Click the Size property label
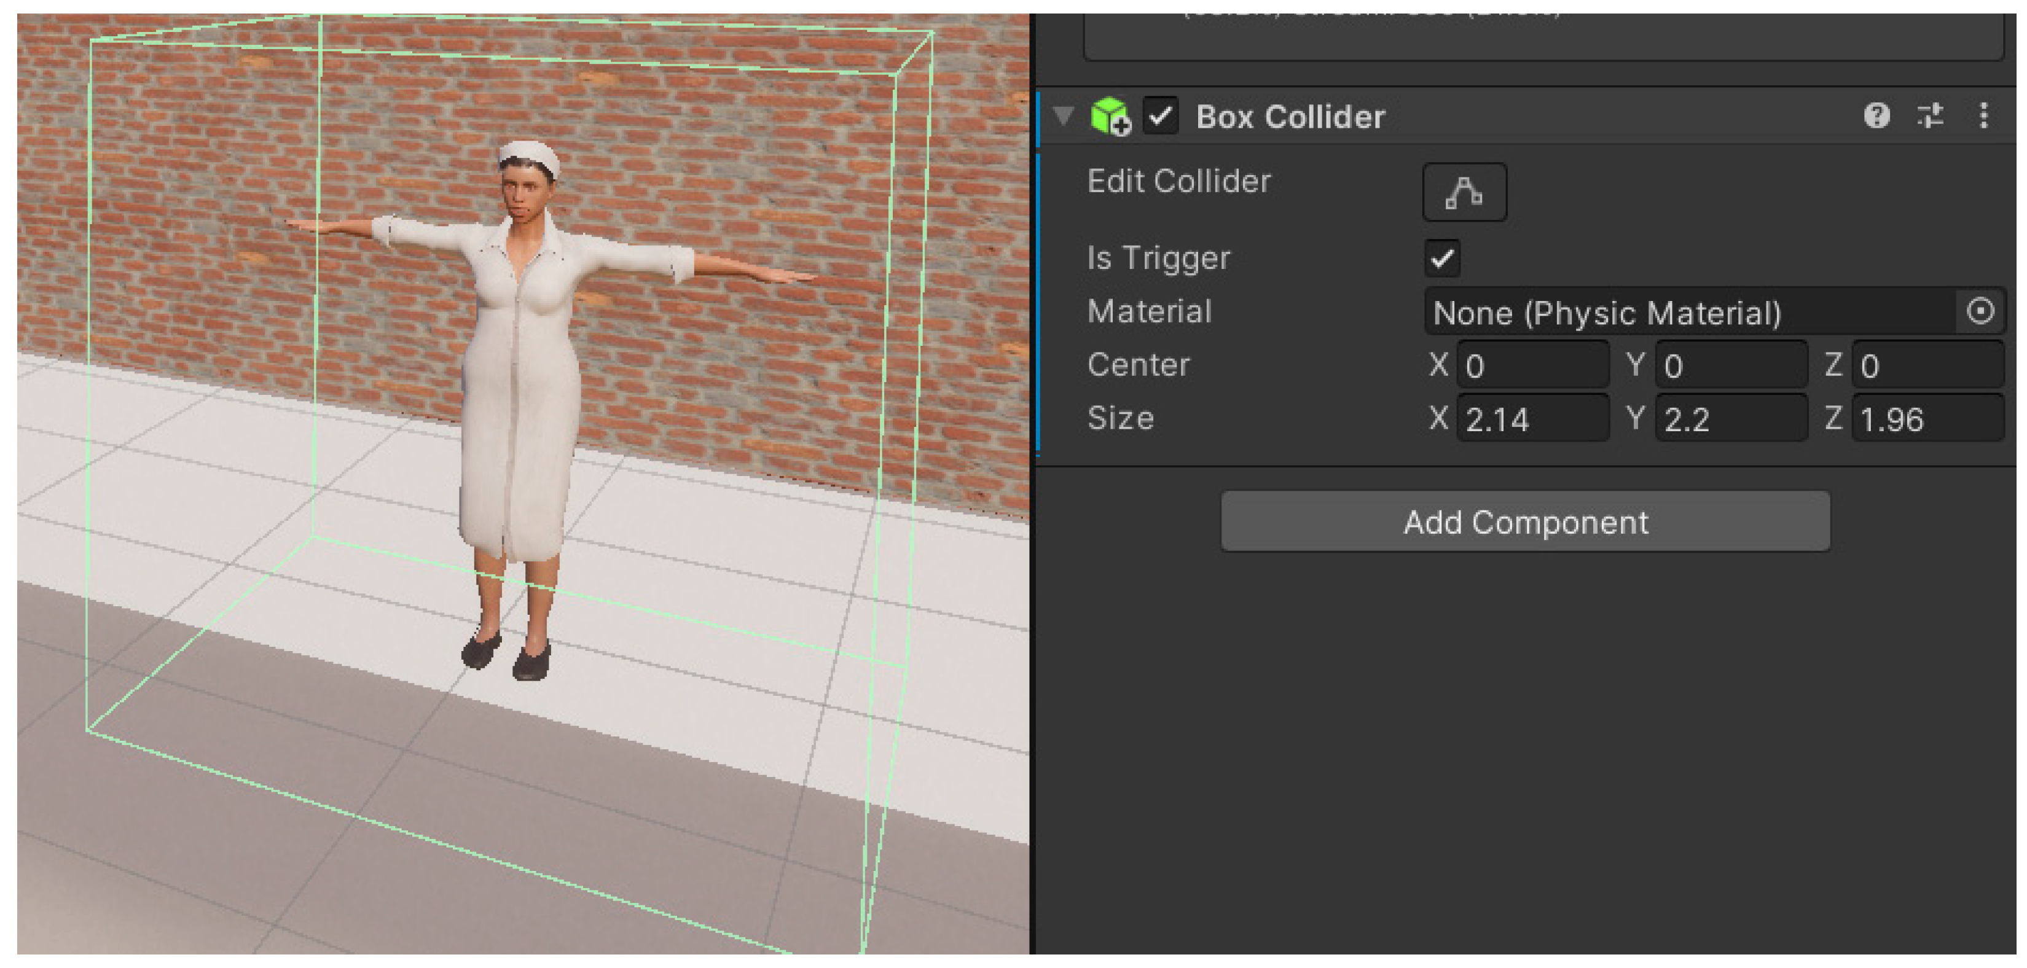 1121,418
